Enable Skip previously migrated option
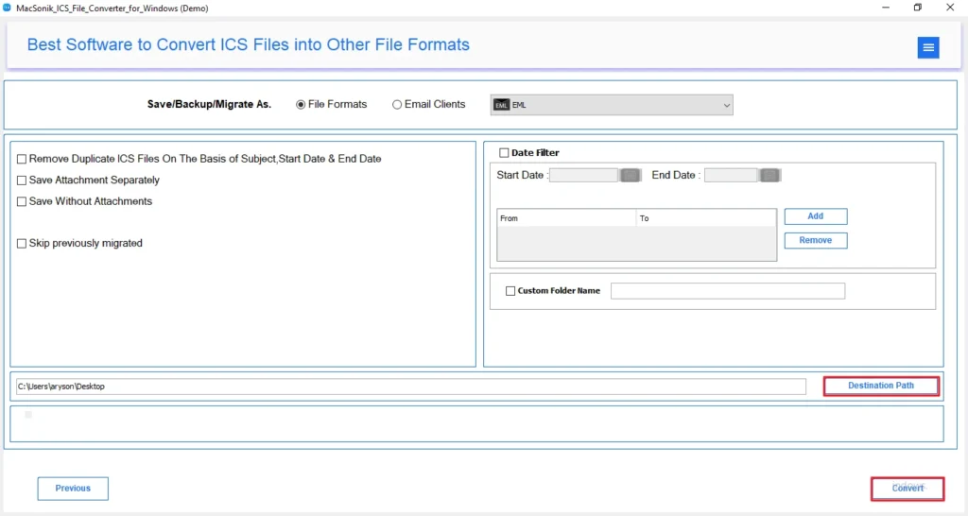 coord(22,244)
